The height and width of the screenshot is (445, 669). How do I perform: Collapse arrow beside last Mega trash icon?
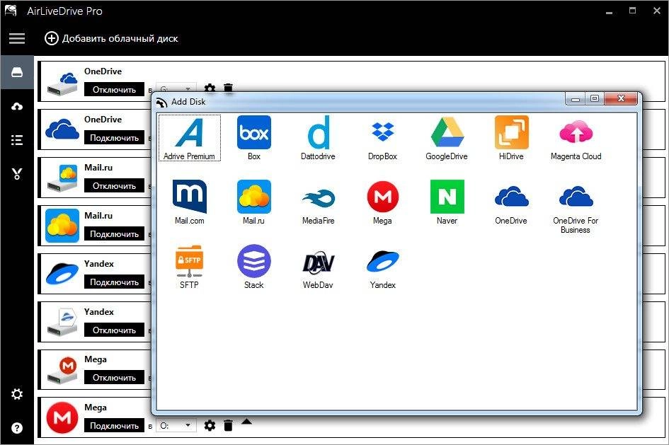click(246, 422)
